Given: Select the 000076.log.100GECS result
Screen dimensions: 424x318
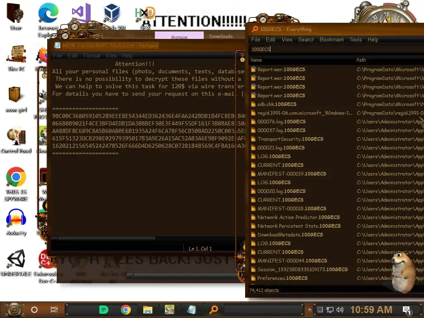Looking at the screenshot, I should tap(336, 122).
